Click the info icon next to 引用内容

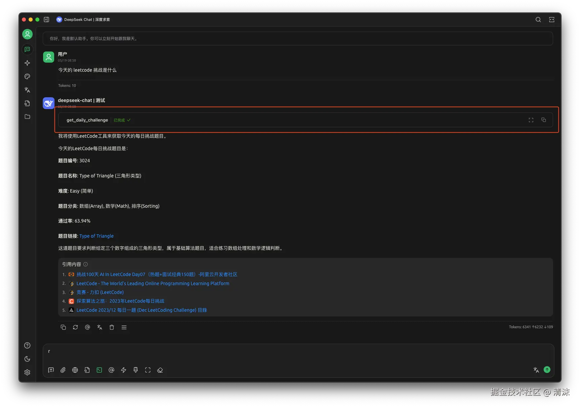tap(86, 264)
